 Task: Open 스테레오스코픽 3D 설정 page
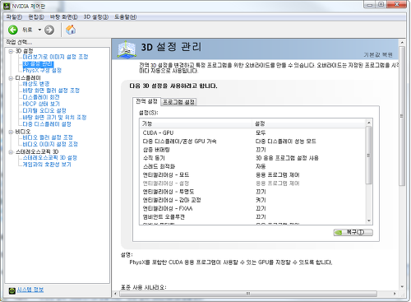[x=50, y=158]
